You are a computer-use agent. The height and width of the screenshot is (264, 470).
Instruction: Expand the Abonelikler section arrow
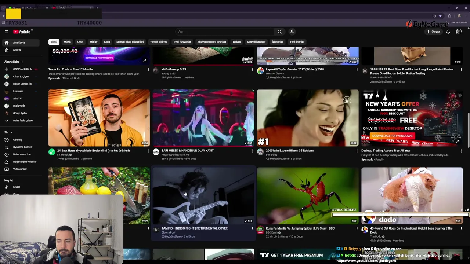[x=22, y=62]
